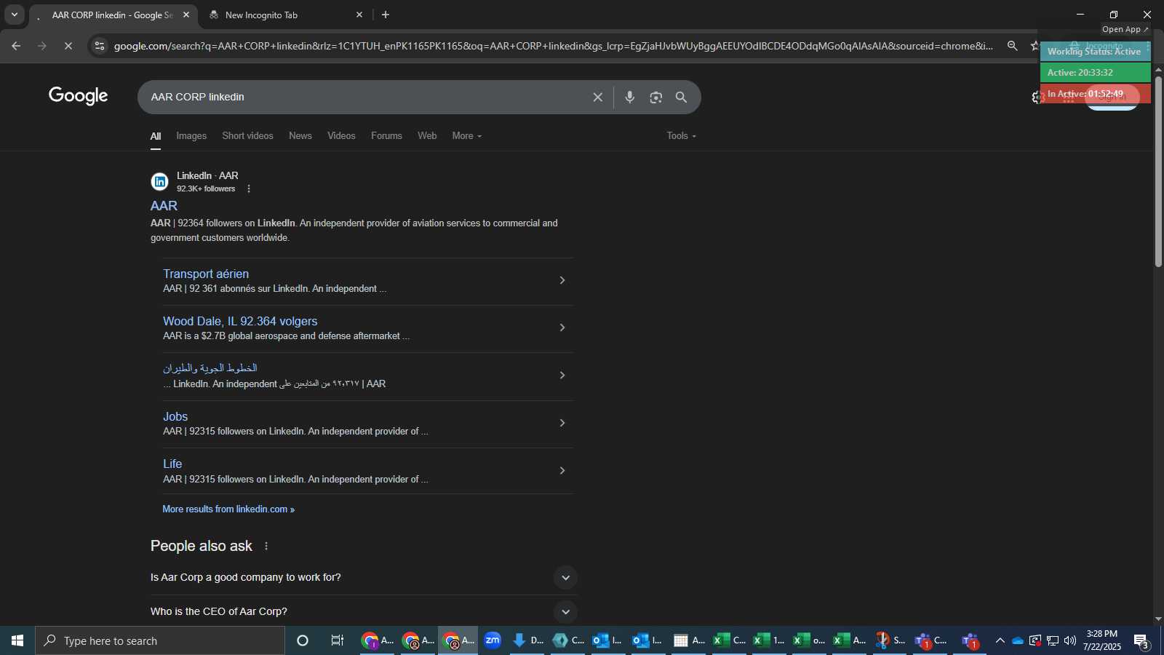
Task: Open the tab search dropdown at top left
Action: click(x=15, y=15)
